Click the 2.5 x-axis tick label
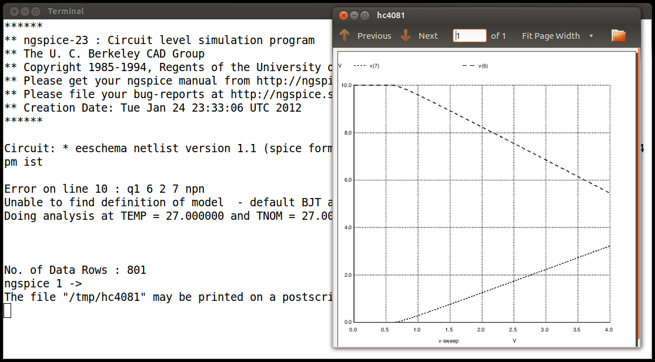 coord(514,330)
